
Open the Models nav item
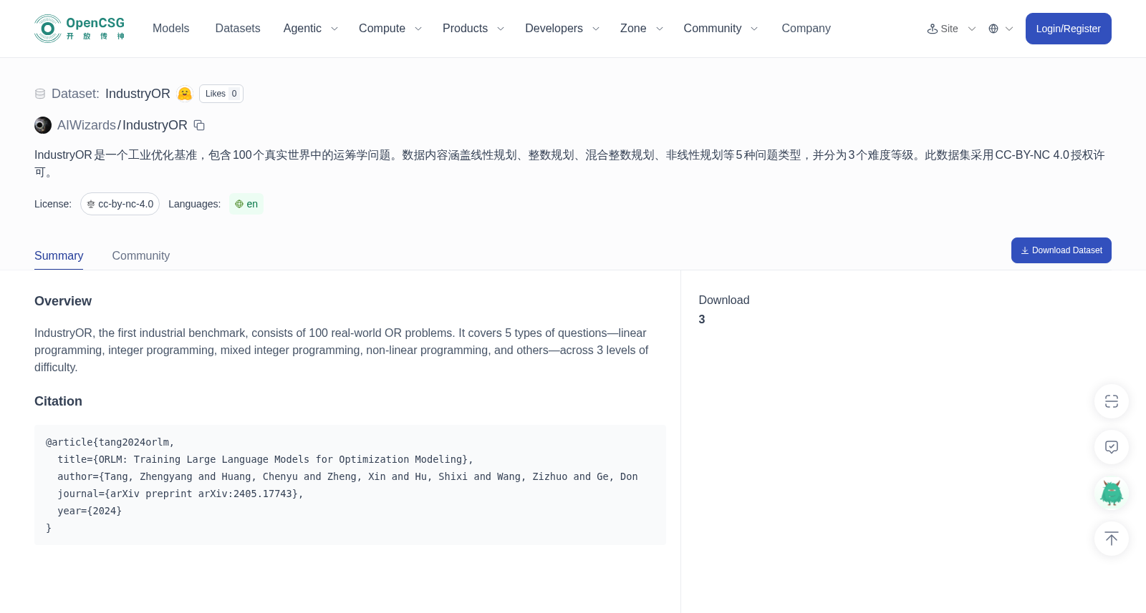[170, 29]
